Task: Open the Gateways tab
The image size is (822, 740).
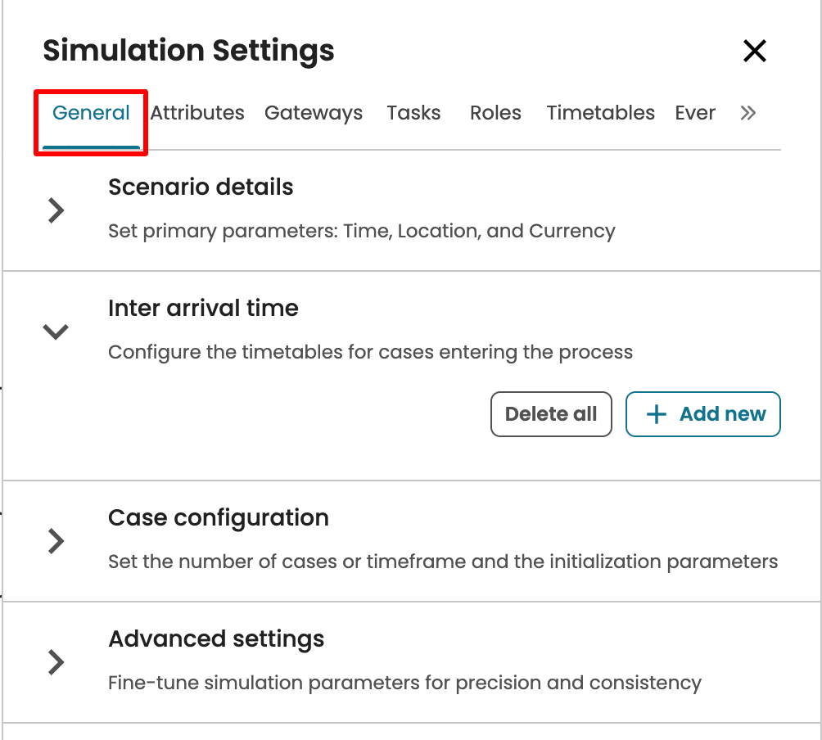Action: pyautogui.click(x=314, y=113)
